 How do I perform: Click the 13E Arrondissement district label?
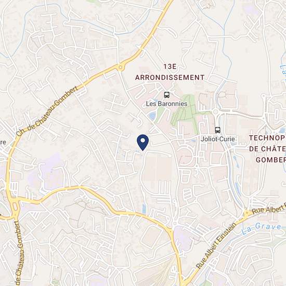(170, 72)
